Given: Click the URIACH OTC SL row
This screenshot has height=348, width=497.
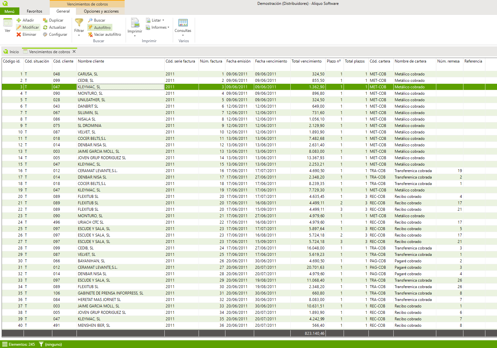Looking at the screenshot, I should (x=249, y=222).
